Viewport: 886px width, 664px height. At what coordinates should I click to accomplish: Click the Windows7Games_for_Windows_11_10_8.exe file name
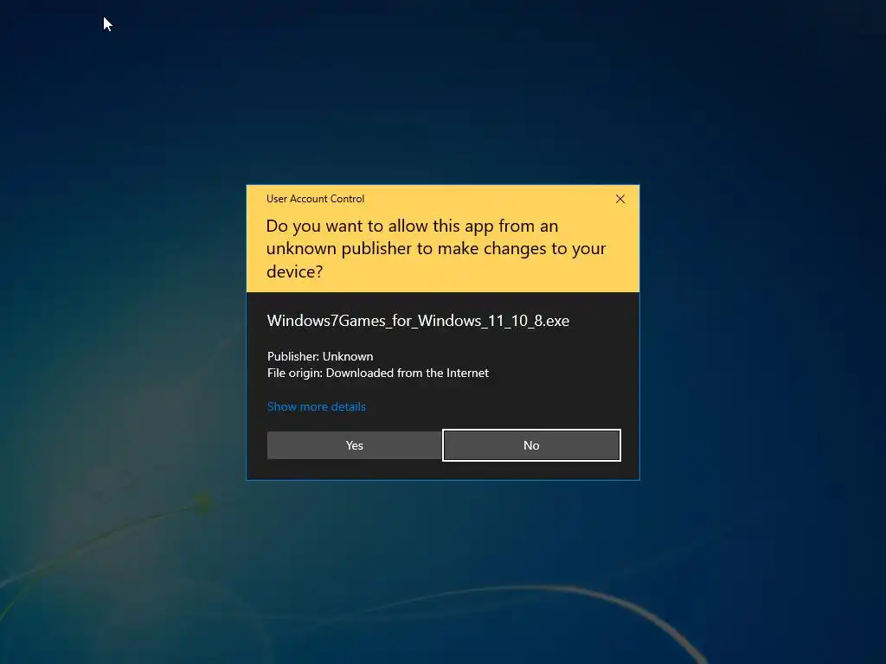[x=418, y=321]
